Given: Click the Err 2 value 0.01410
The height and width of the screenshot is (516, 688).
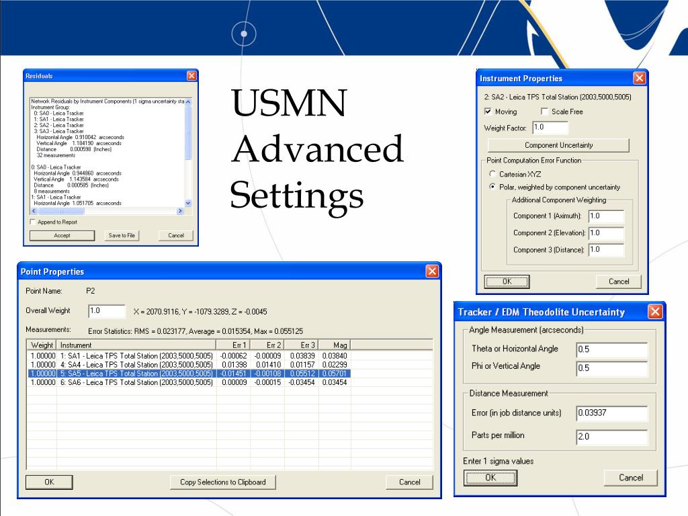Looking at the screenshot, I should click(268, 365).
